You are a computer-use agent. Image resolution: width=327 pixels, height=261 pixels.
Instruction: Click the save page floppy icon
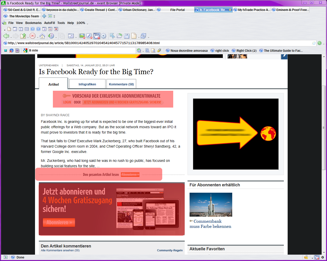coord(127,36)
